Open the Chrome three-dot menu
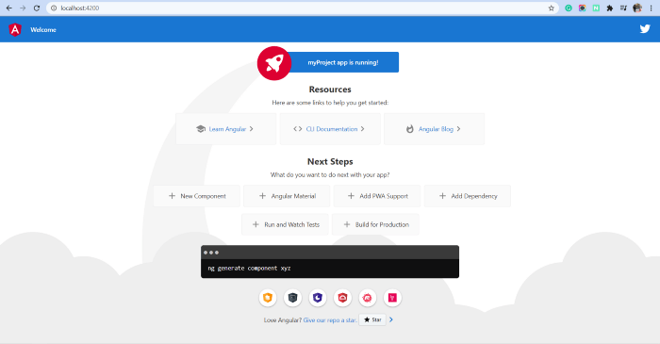The image size is (660, 344). pos(651,8)
